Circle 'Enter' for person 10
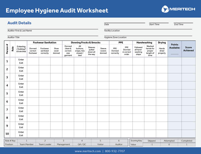This screenshot has width=201, height=154. (21, 132)
